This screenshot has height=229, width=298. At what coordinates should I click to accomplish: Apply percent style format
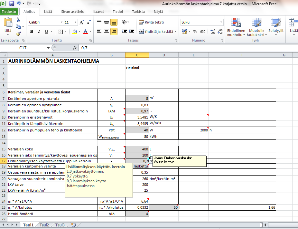(195, 32)
